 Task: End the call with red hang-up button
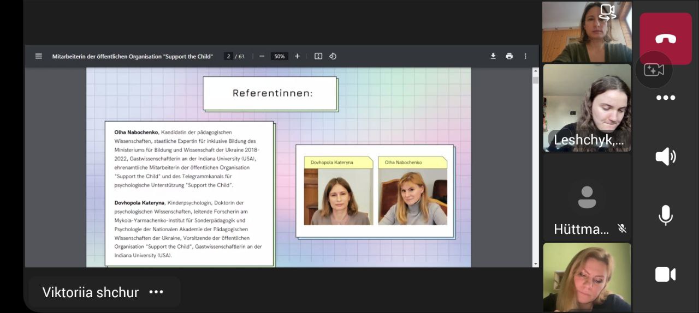point(666,39)
